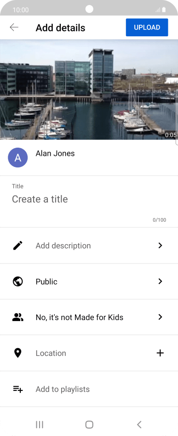
Task: Tap the harbor video thumbnail preview
Action: coord(89,90)
